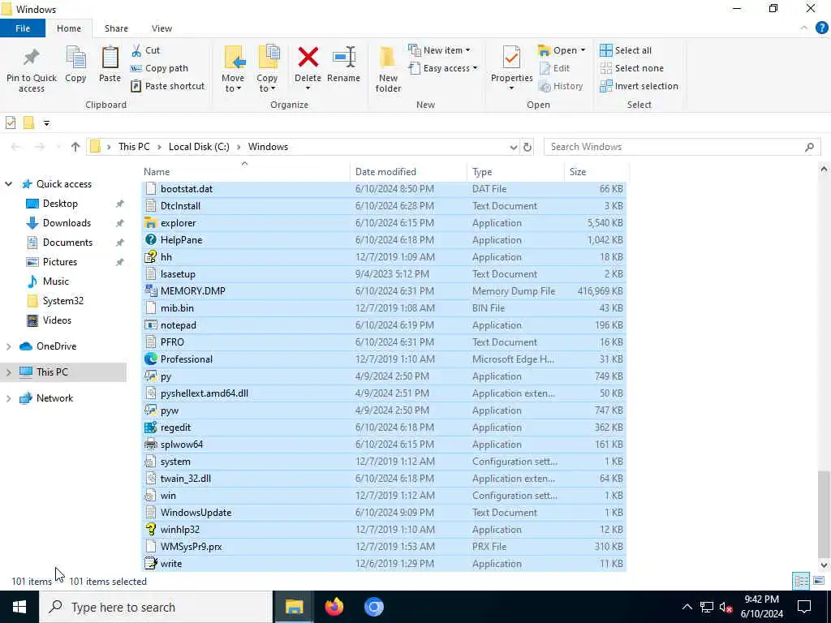831x623 pixels.
Task: Click scrollbar up arrow in file list
Action: pos(824,170)
